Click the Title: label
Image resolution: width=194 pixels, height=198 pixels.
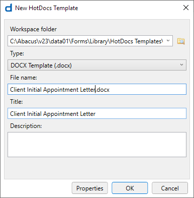click(17, 102)
